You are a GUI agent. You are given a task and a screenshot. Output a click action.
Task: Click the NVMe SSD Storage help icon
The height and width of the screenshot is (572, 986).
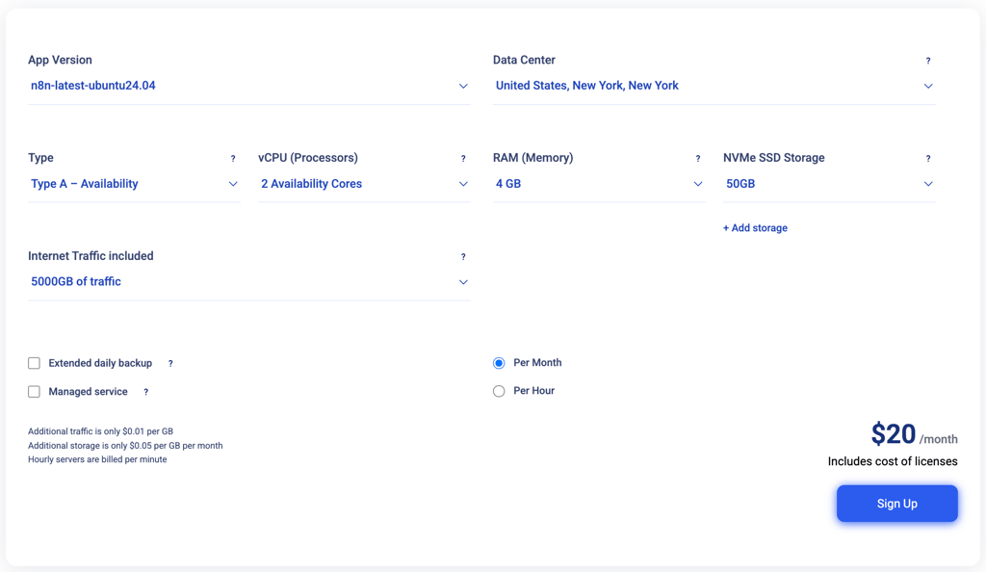[x=928, y=159]
